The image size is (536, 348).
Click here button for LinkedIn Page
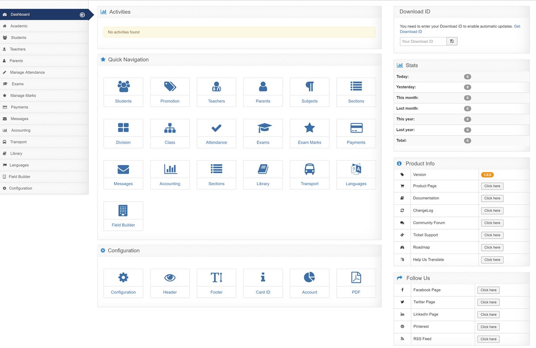pos(488,315)
